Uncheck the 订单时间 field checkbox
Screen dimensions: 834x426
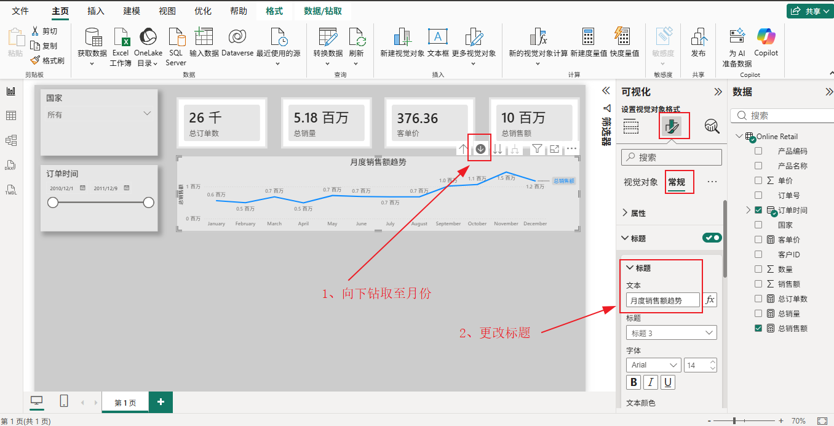758,210
